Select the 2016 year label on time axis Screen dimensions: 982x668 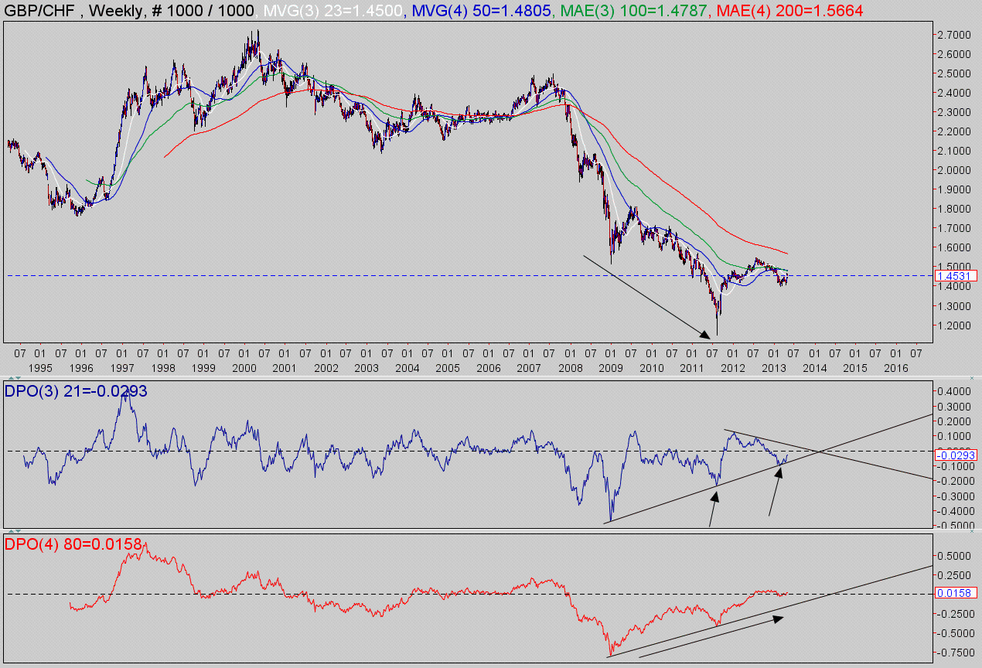click(896, 368)
